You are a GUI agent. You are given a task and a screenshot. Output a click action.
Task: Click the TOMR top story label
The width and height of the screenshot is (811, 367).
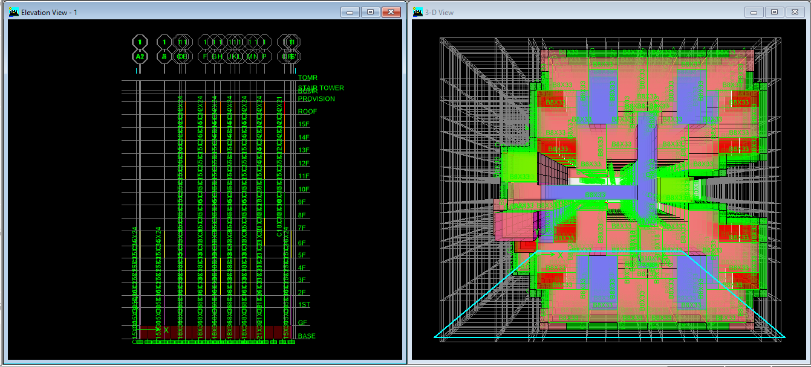pyautogui.click(x=307, y=78)
